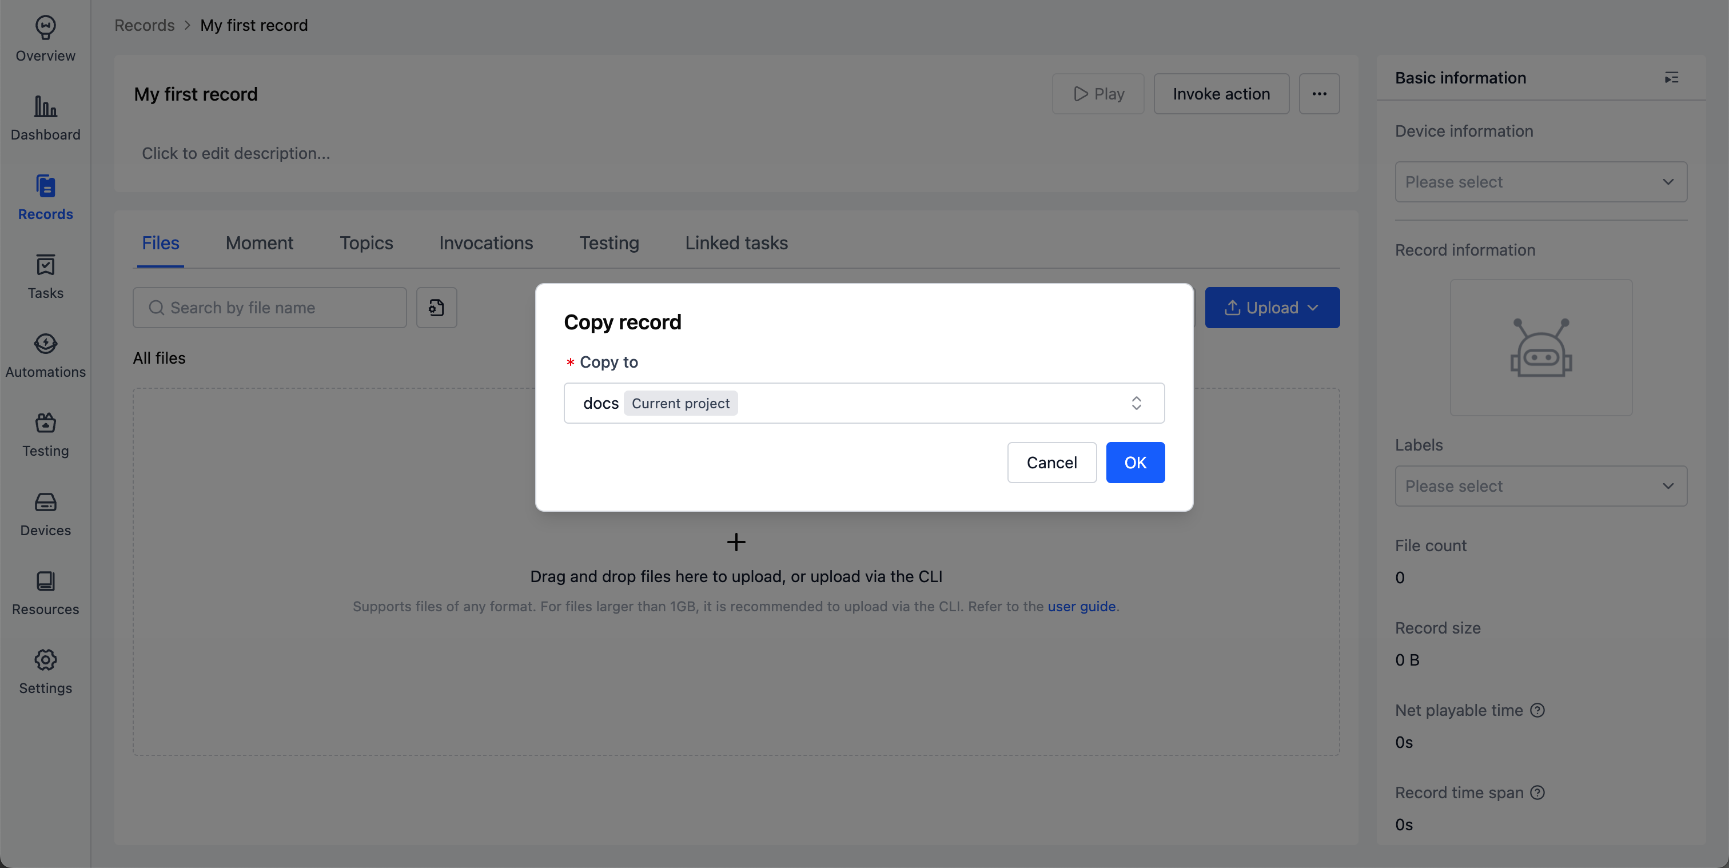This screenshot has width=1729, height=868.
Task: Open Tasks from the sidebar
Action: [45, 276]
